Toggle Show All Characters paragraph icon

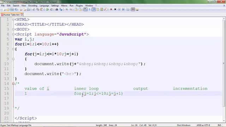(x=89, y=10)
